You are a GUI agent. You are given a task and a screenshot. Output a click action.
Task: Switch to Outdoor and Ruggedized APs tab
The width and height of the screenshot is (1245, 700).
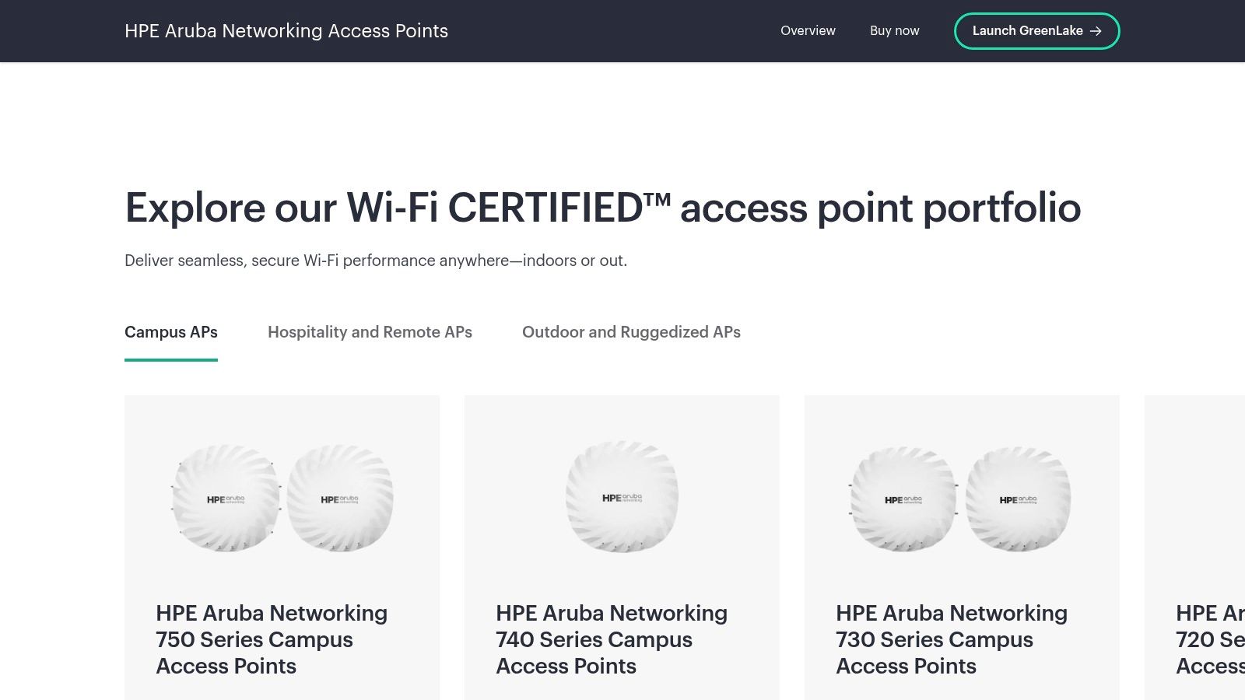[631, 332]
